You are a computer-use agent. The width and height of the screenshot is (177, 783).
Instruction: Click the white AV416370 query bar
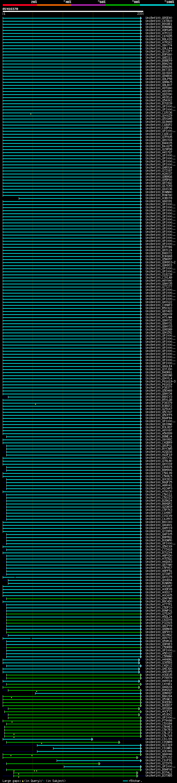point(73,12)
